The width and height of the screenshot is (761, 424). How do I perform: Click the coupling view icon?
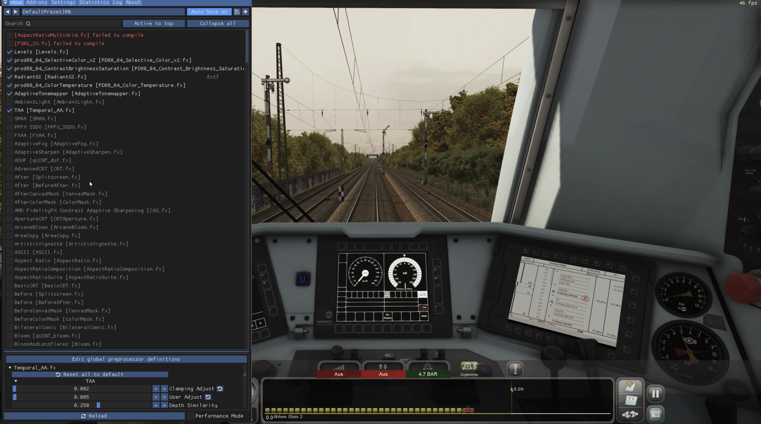[630, 414]
